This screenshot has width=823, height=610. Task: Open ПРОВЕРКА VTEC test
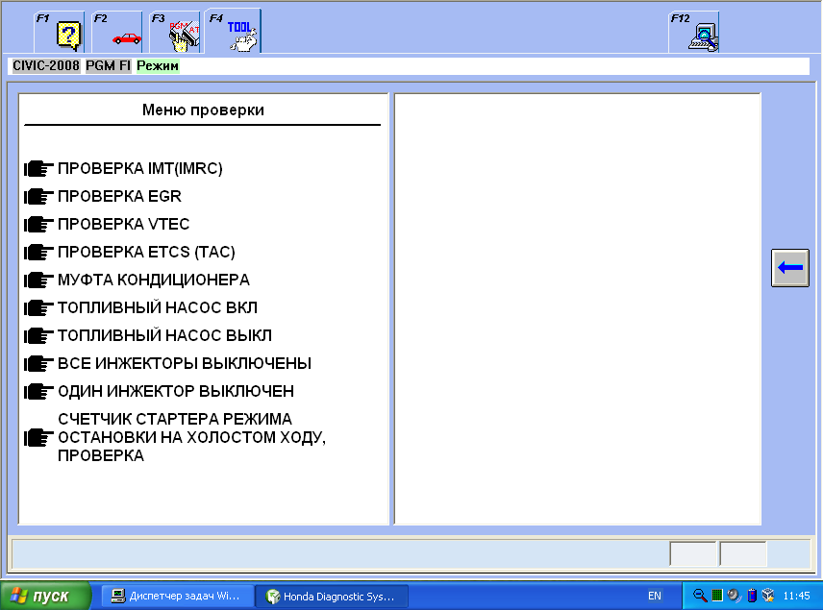tap(123, 224)
